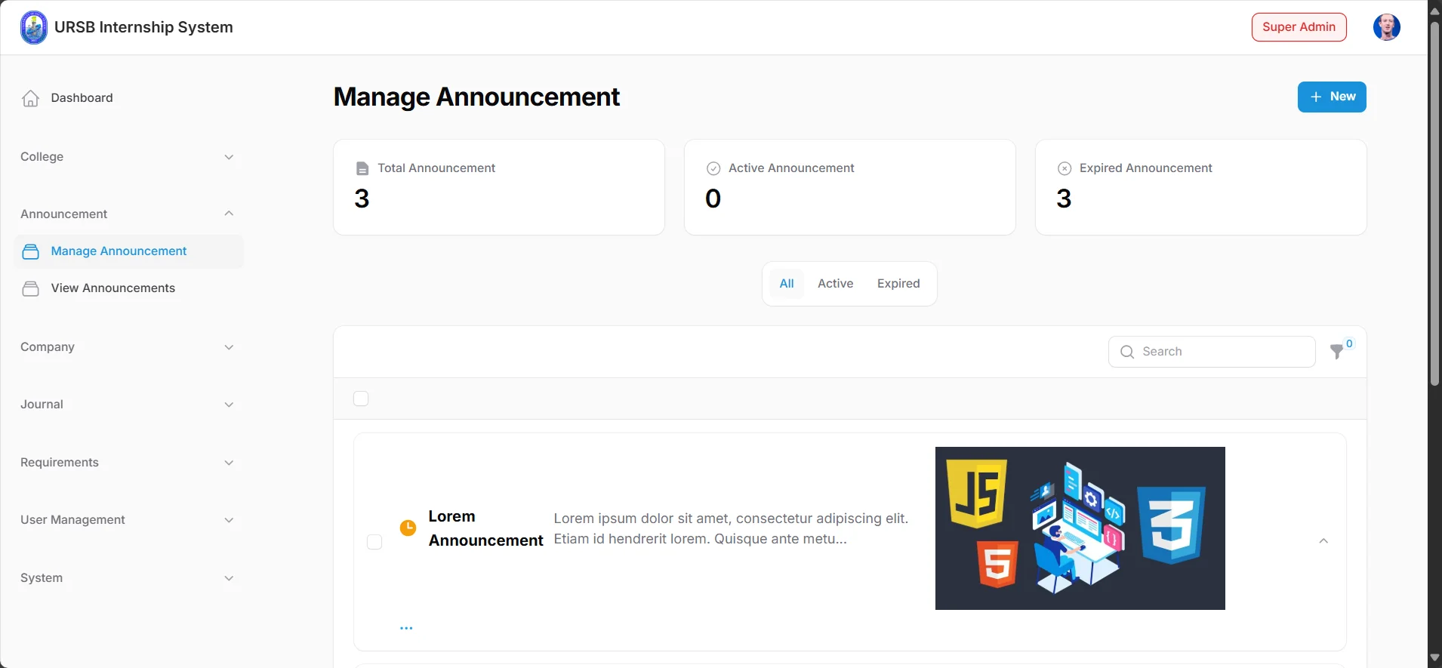Expand the College sidebar section
Viewport: 1442px width, 668px height.
[127, 157]
